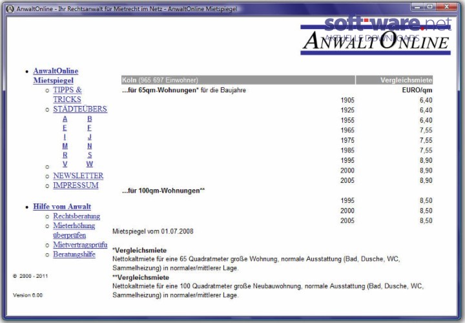Open the TIPPS & TRICKS link

pyautogui.click(x=67, y=94)
